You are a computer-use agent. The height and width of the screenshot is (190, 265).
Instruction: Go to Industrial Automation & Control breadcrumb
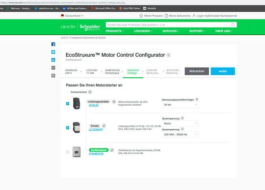88,38
